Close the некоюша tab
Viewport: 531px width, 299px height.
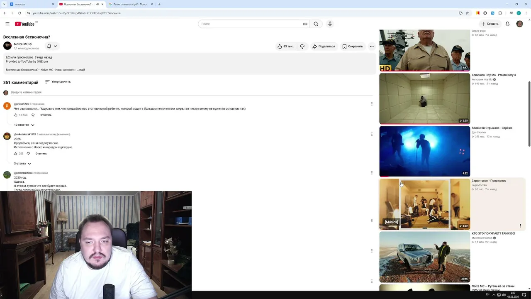(53, 4)
